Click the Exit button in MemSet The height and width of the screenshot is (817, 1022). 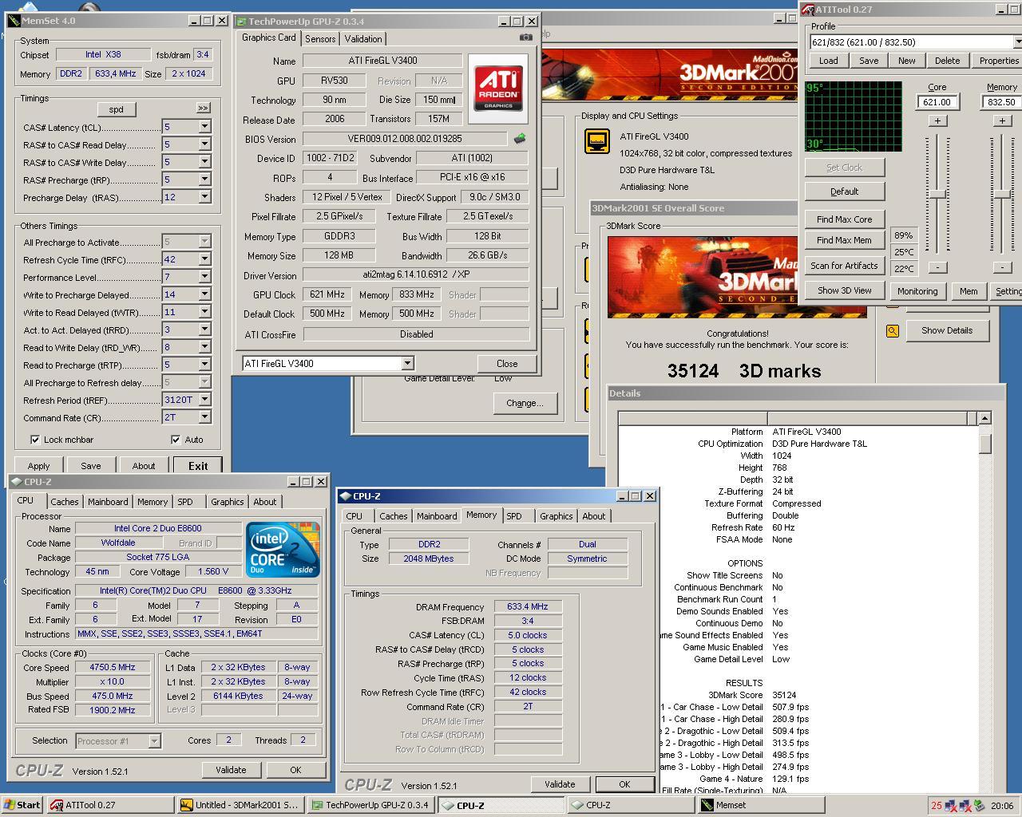(198, 466)
